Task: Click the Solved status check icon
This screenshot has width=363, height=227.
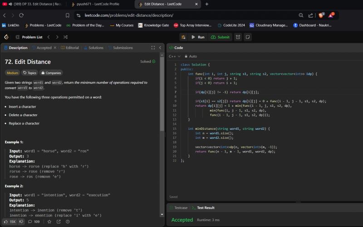Action: point(154,61)
